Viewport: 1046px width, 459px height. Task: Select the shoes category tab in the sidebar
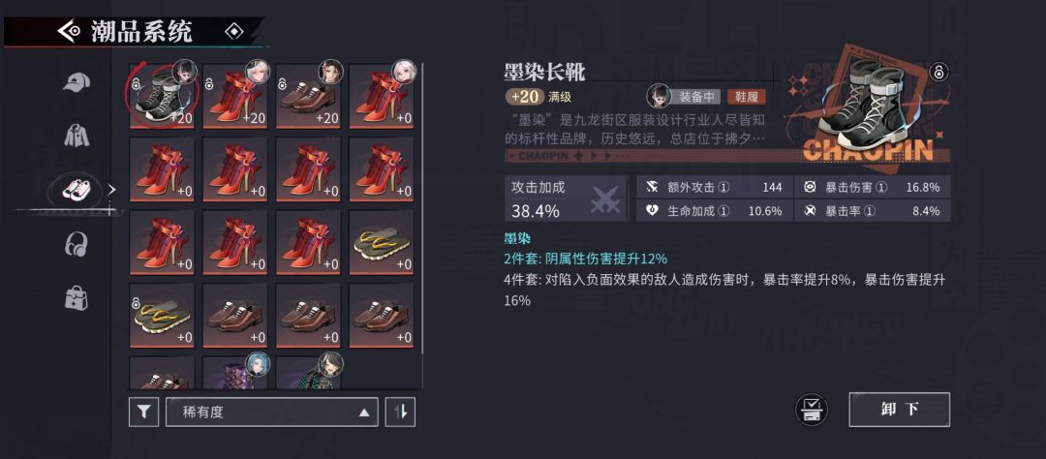pyautogui.click(x=77, y=190)
